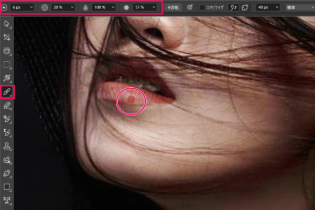Select the Paint Brush tool
The image size is (315, 210).
(x=7, y=92)
